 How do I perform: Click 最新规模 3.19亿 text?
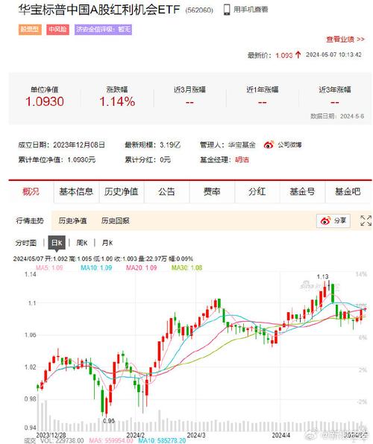[153, 145]
